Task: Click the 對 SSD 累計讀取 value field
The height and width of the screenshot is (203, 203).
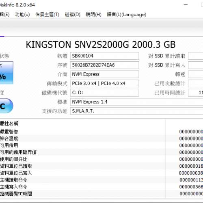Action: click(x=196, y=56)
